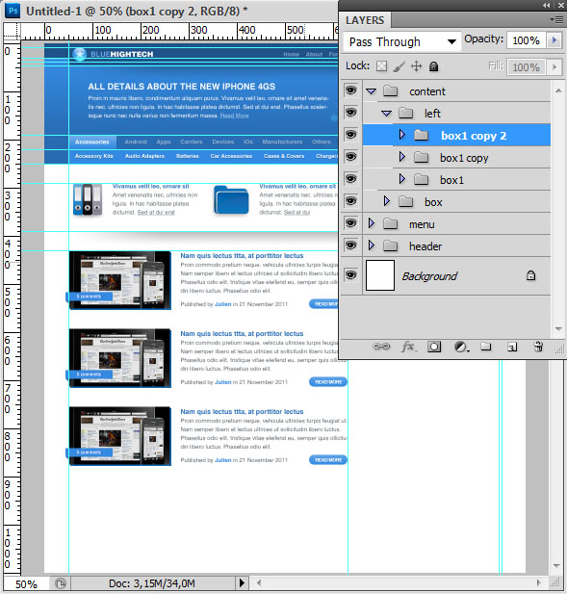Open the Layers panel options menu
This screenshot has width=567, height=594.
click(x=556, y=19)
